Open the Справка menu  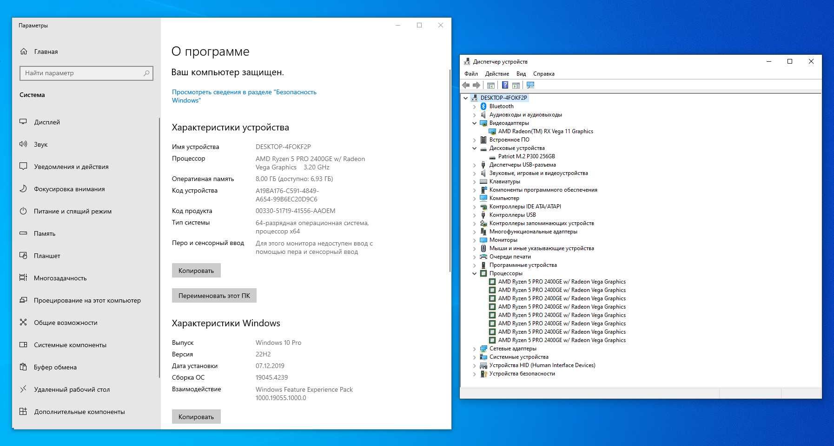(543, 74)
